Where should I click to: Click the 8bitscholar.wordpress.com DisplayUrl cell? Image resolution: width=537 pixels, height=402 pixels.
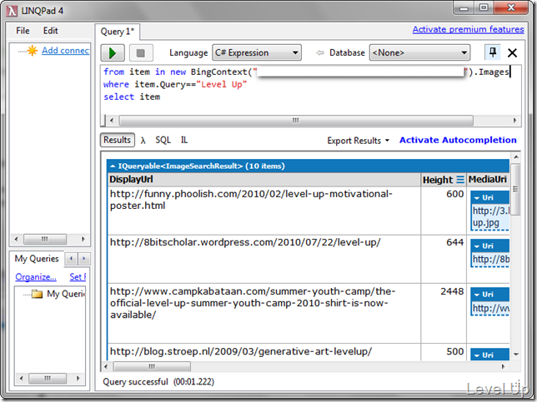tap(263, 259)
